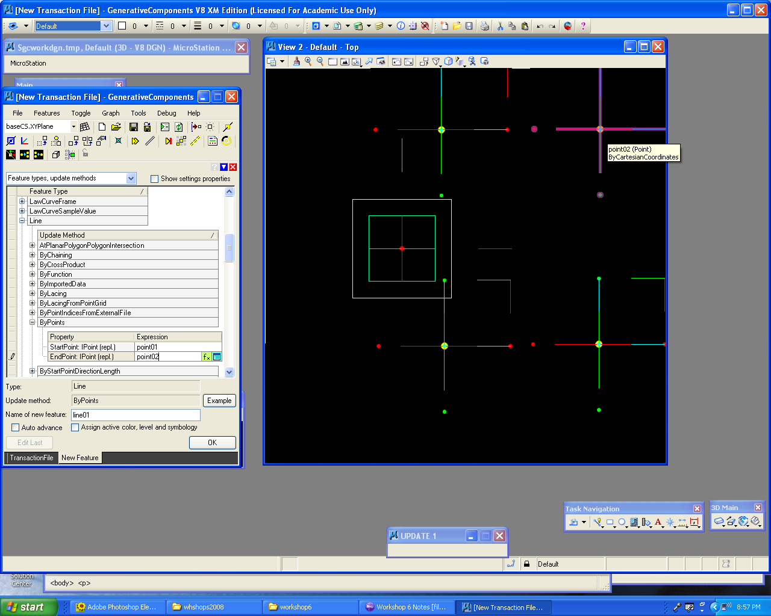Enable the Auto advance checkbox
The height and width of the screenshot is (616, 771).
(16, 428)
